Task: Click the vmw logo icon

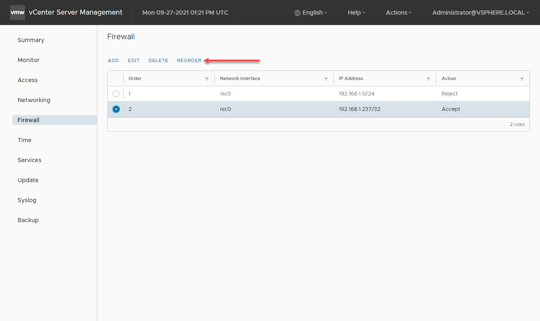Action: click(18, 13)
